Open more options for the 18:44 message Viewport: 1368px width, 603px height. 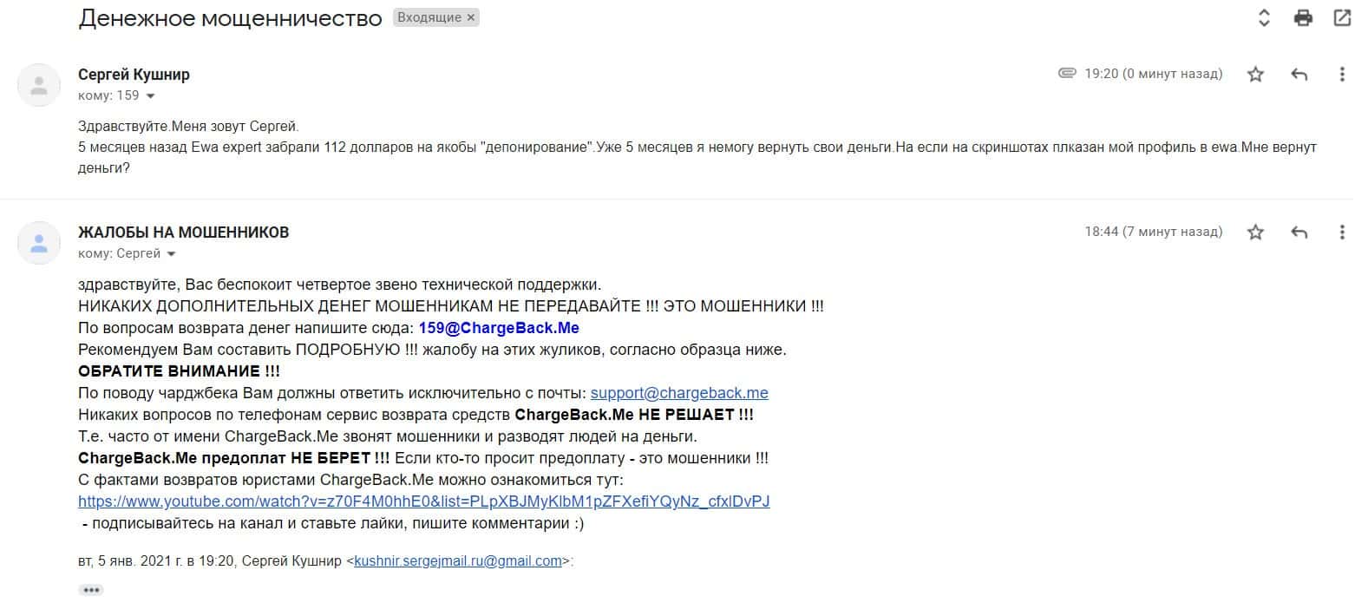click(x=1342, y=233)
